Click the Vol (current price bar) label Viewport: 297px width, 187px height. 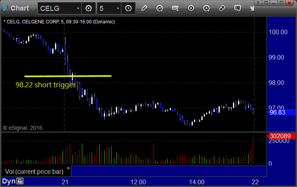tap(34, 171)
